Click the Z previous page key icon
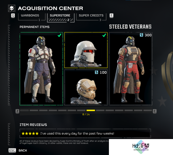173x155 pixels. pos(17,111)
